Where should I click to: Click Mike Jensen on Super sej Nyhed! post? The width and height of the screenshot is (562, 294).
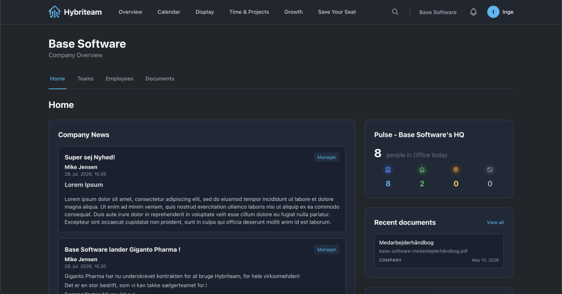pyautogui.click(x=81, y=167)
